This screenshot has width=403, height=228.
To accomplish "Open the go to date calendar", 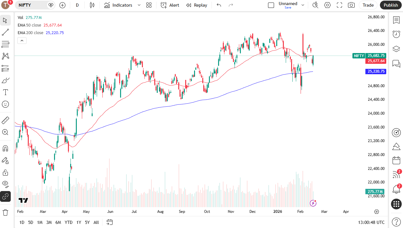I will point(110,222).
